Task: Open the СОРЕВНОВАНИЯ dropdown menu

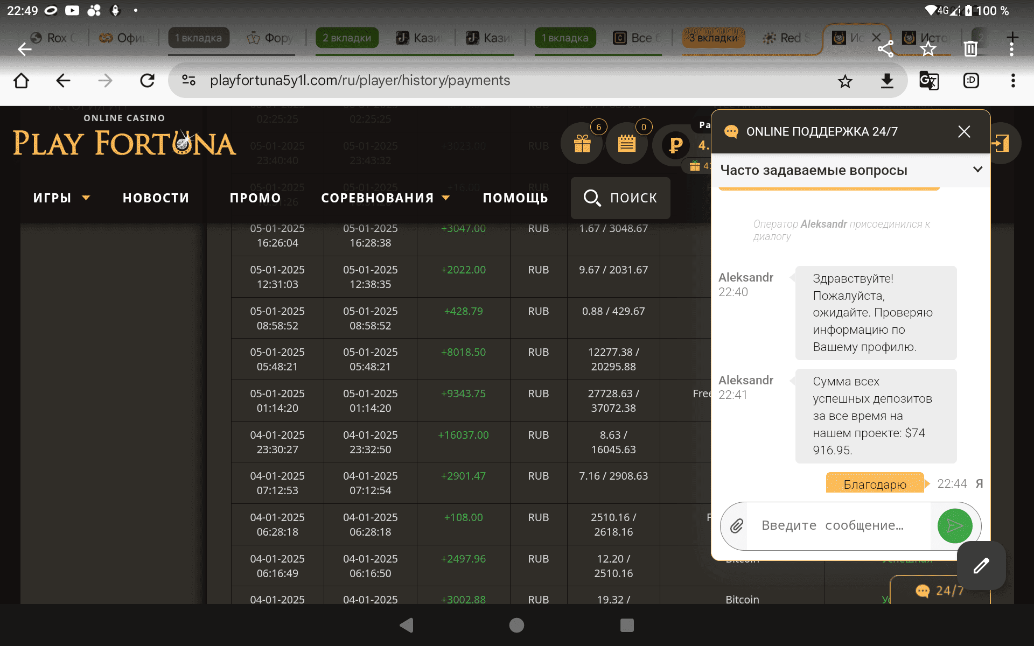Action: click(x=385, y=198)
